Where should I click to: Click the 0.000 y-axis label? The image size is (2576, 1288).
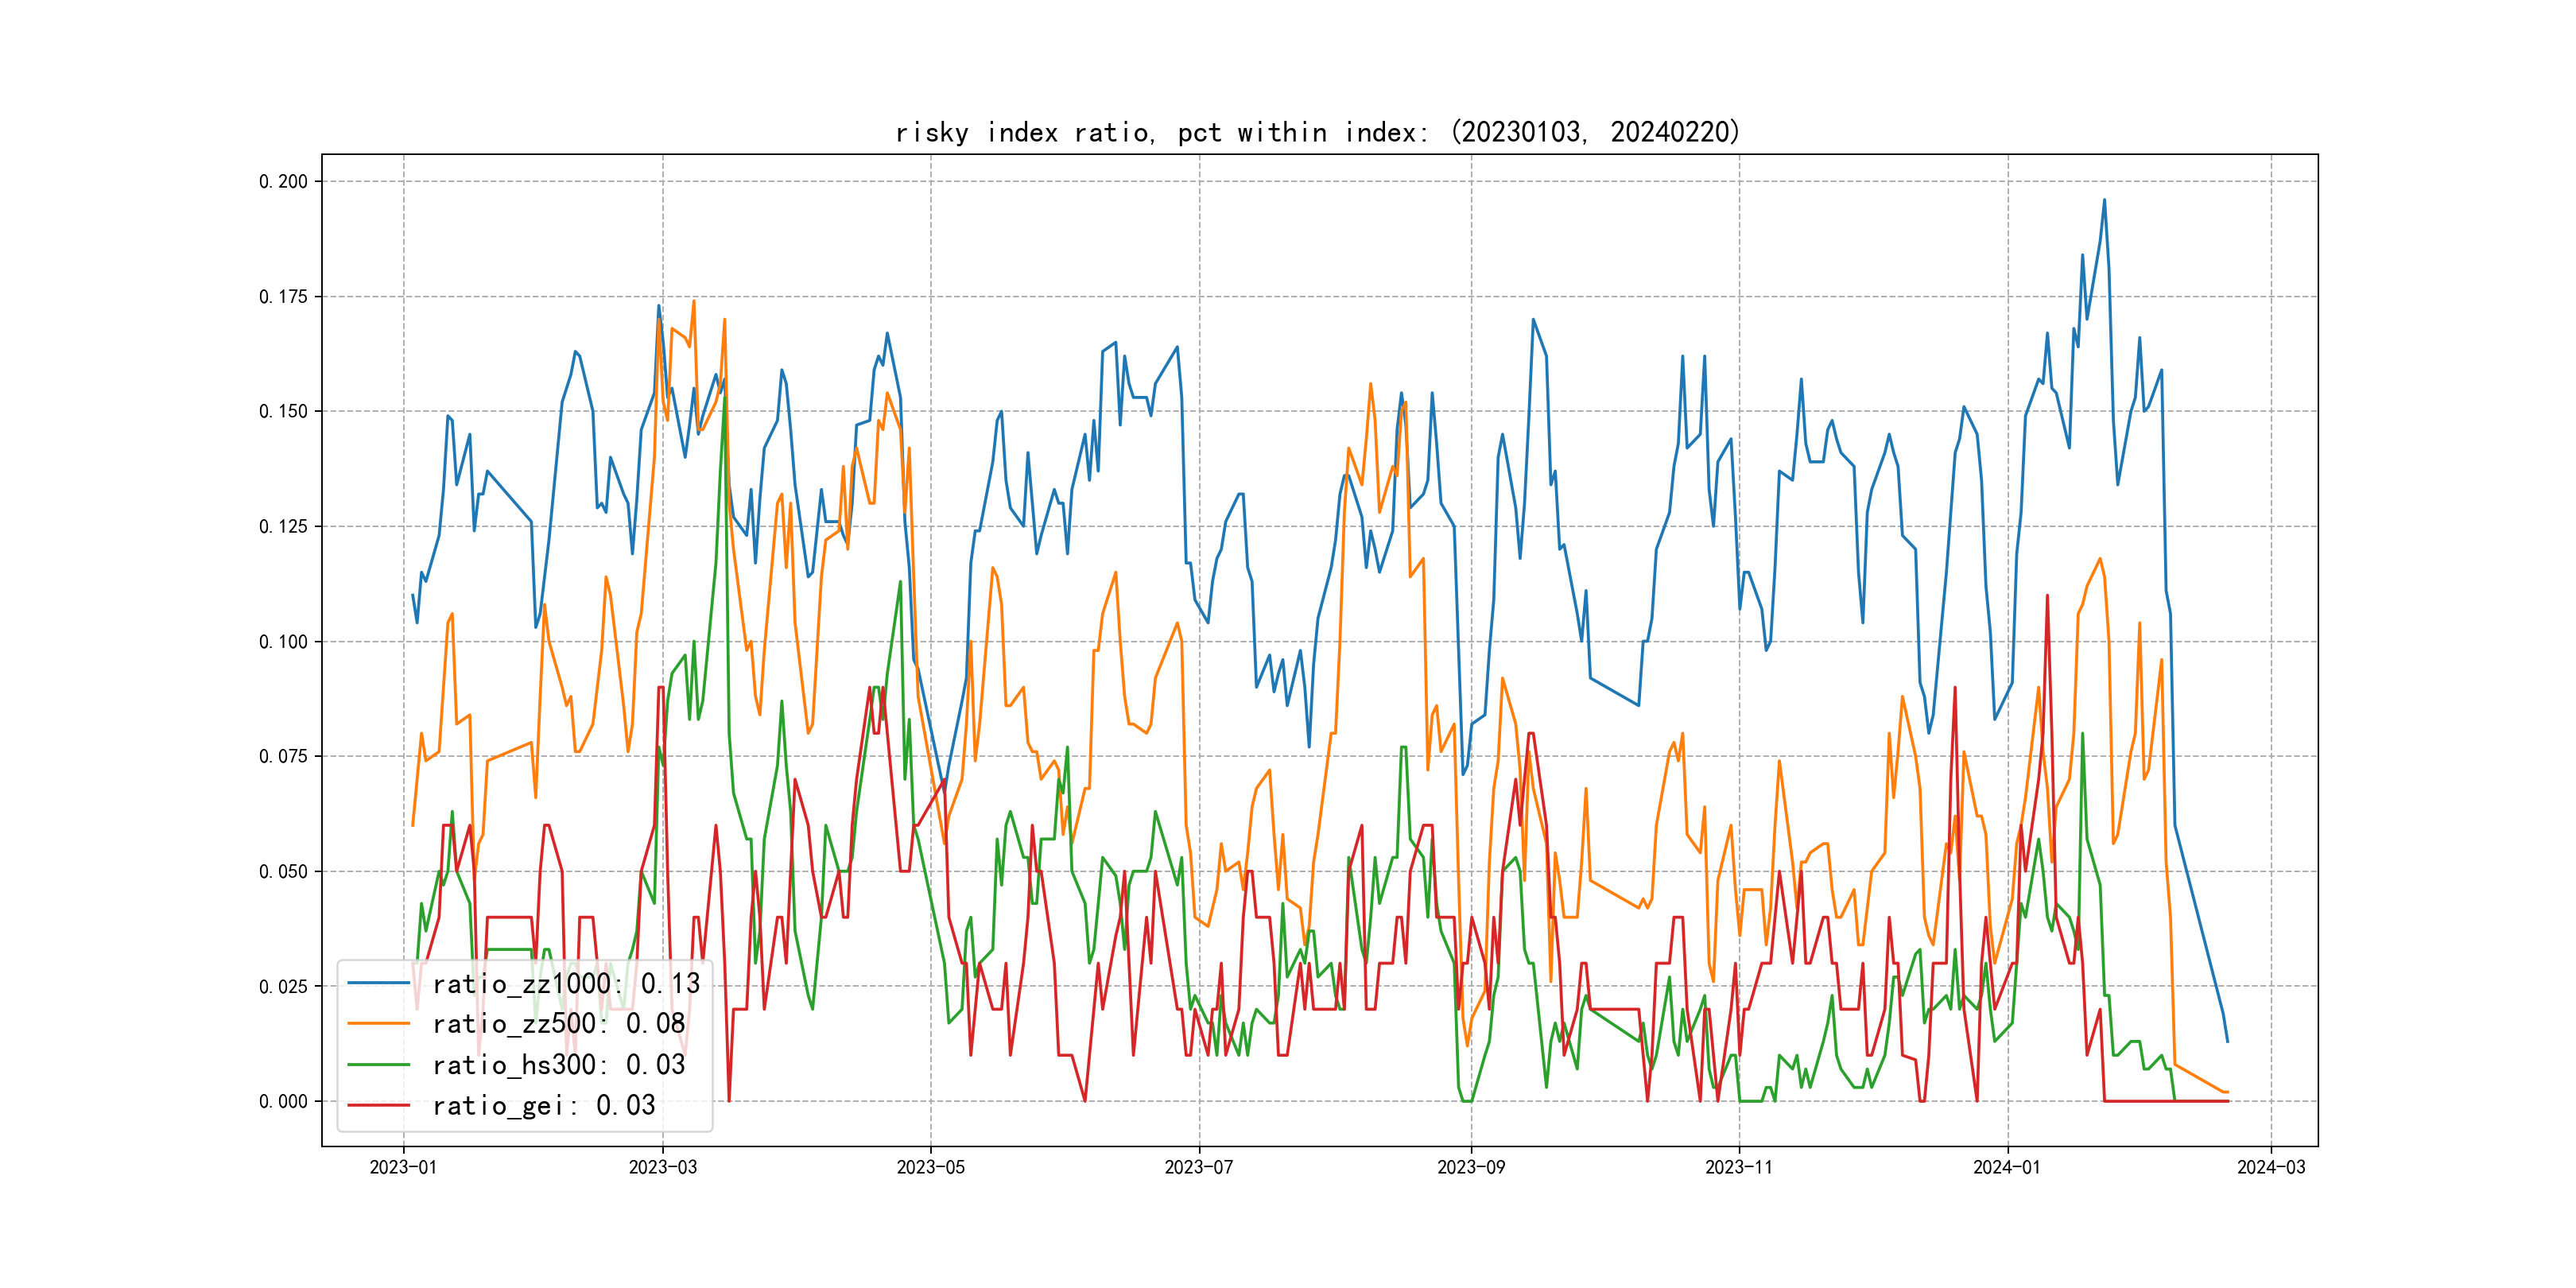click(283, 1102)
